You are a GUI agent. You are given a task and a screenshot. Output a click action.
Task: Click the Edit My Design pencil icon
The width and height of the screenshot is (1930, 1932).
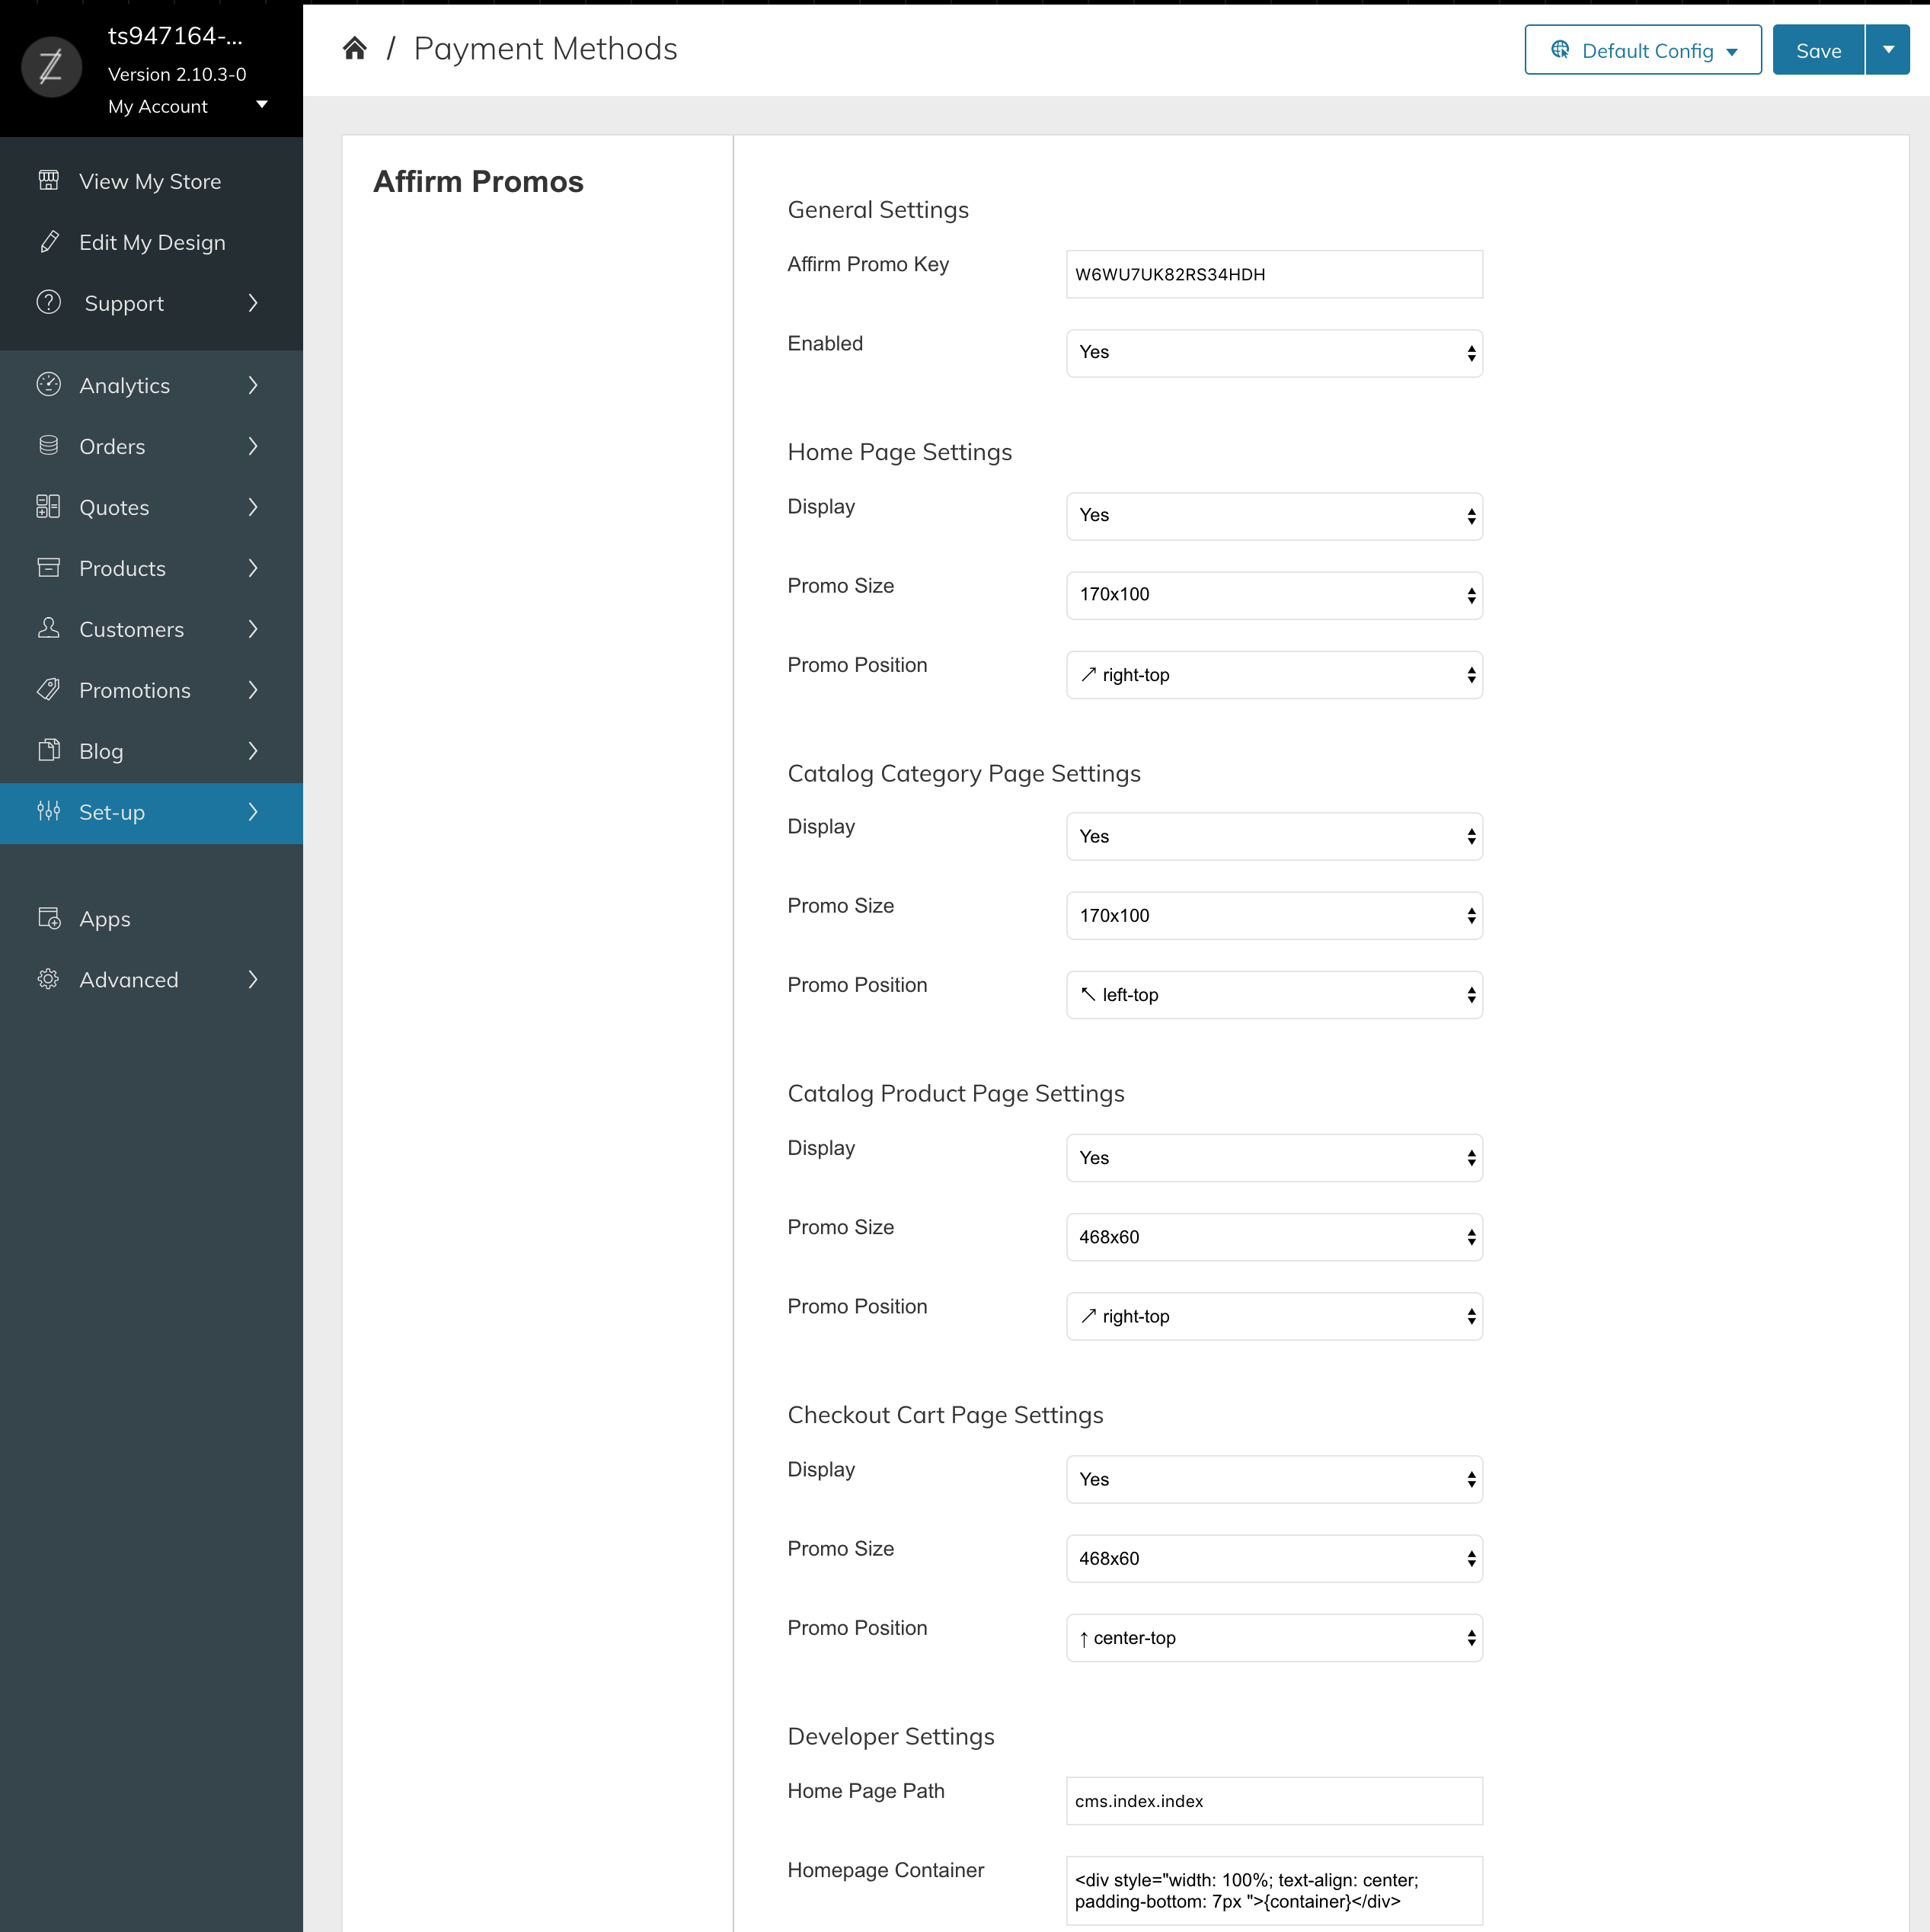point(48,242)
